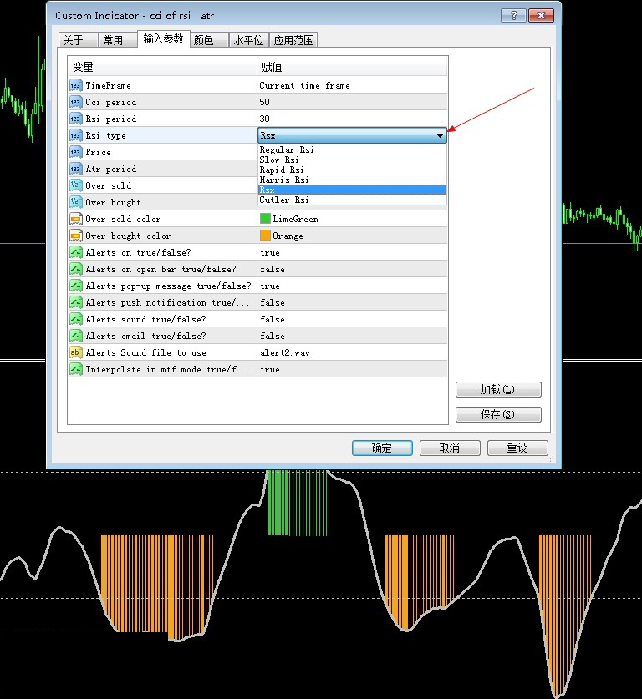Click 'Alerts on open bar' value false
The image size is (642, 699).
tap(352, 269)
